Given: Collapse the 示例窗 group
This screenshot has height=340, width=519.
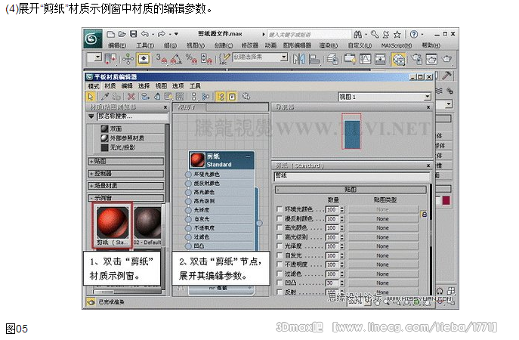Looking at the screenshot, I should pyautogui.click(x=126, y=198).
